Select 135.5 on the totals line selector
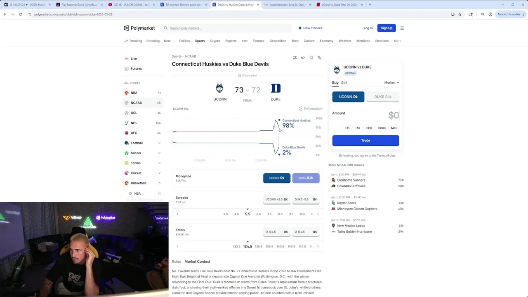The image size is (528, 297). (x=258, y=246)
